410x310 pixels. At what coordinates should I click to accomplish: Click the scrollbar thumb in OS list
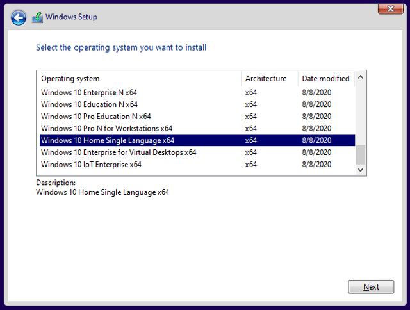click(360, 154)
